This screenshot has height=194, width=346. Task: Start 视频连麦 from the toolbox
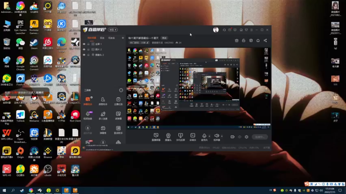[88, 116]
